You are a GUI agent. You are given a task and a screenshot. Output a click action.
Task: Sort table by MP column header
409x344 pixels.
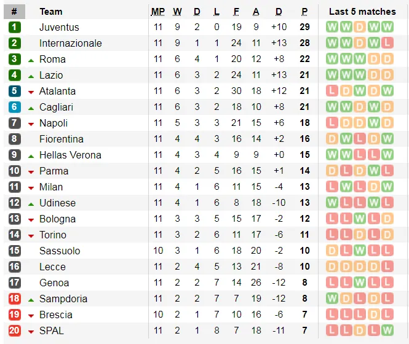[158, 12]
